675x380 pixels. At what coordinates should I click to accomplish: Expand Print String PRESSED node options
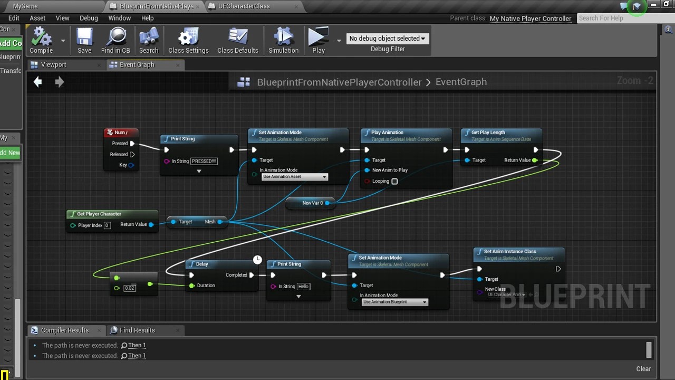(199, 172)
